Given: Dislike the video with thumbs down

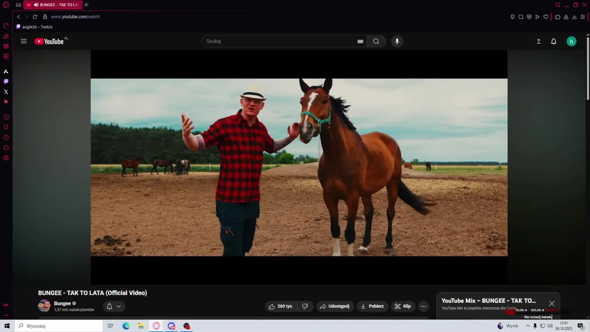Looking at the screenshot, I should pyautogui.click(x=305, y=306).
